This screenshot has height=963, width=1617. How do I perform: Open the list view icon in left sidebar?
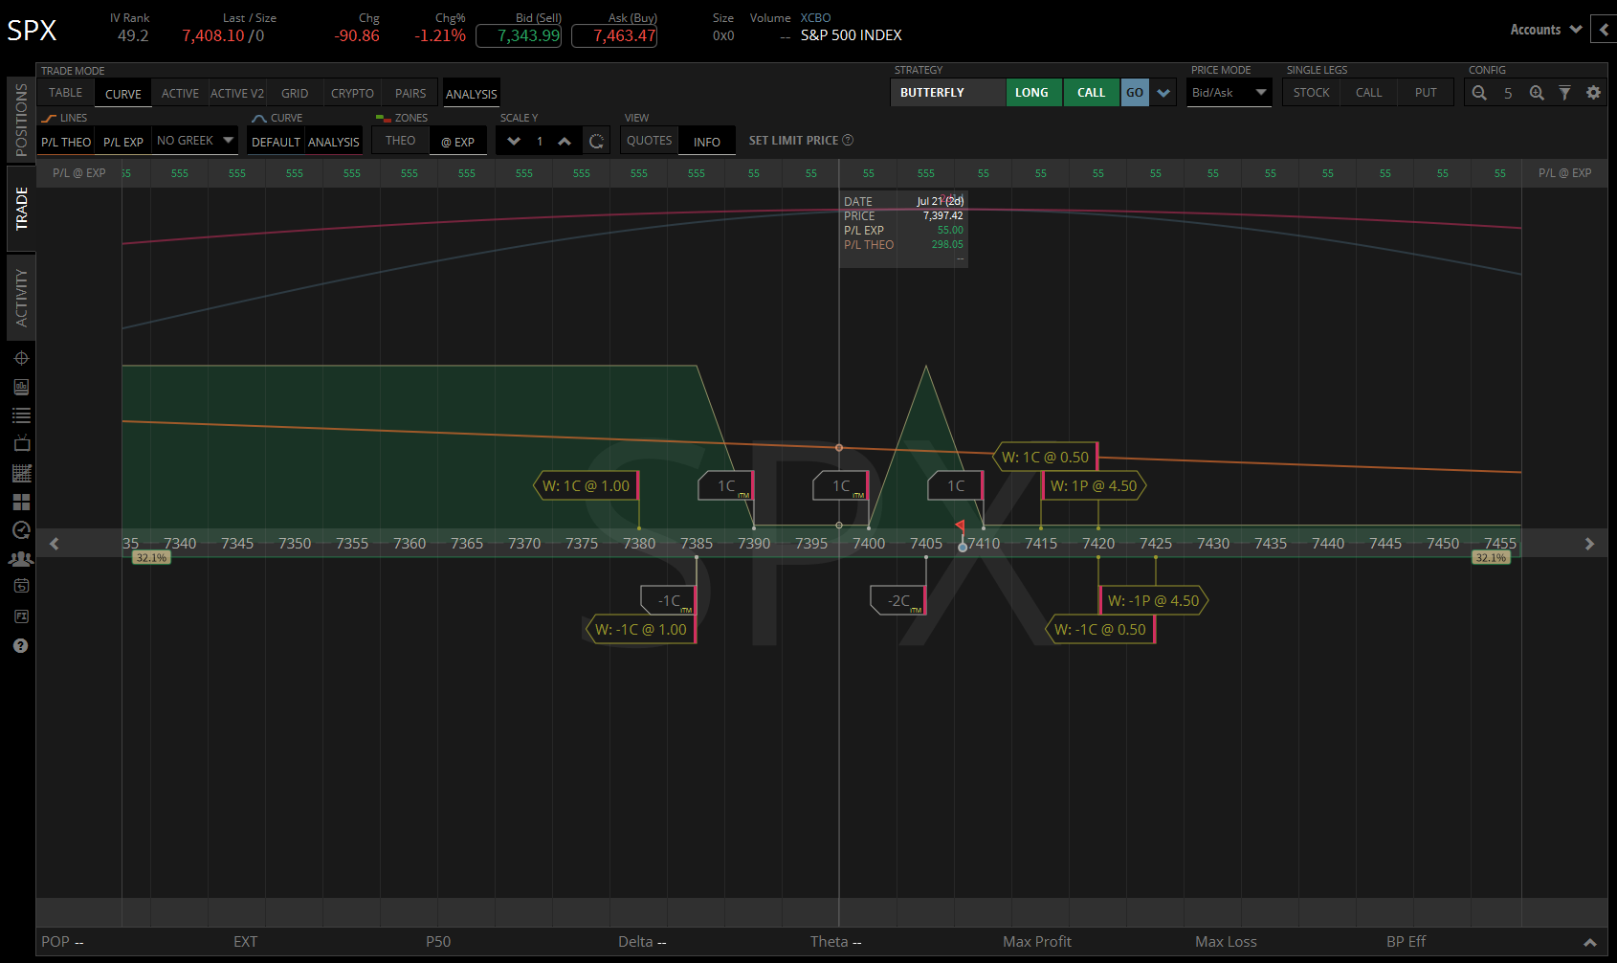click(x=21, y=415)
